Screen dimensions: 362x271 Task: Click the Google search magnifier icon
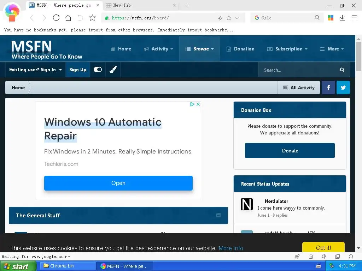[x=317, y=18]
